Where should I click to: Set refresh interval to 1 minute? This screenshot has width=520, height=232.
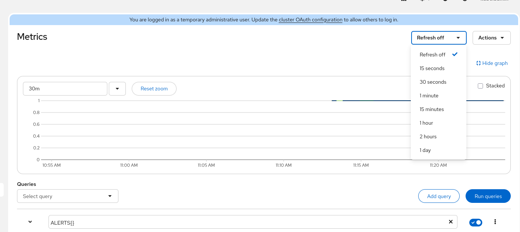pyautogui.click(x=429, y=96)
